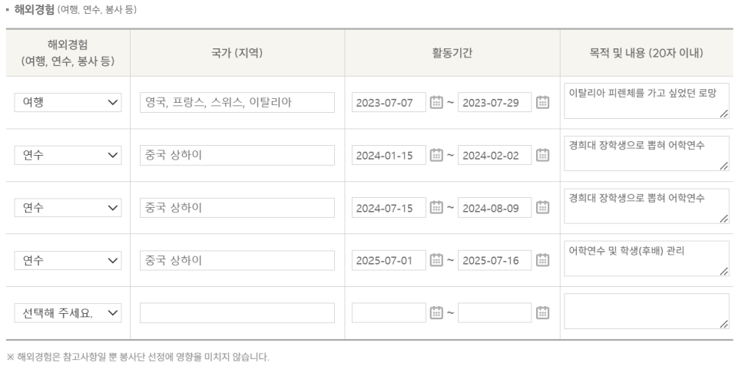The image size is (742, 366).
Task: Click the textarea containing 어학연수 및 학생(후배) 관리
Action: pos(647,259)
